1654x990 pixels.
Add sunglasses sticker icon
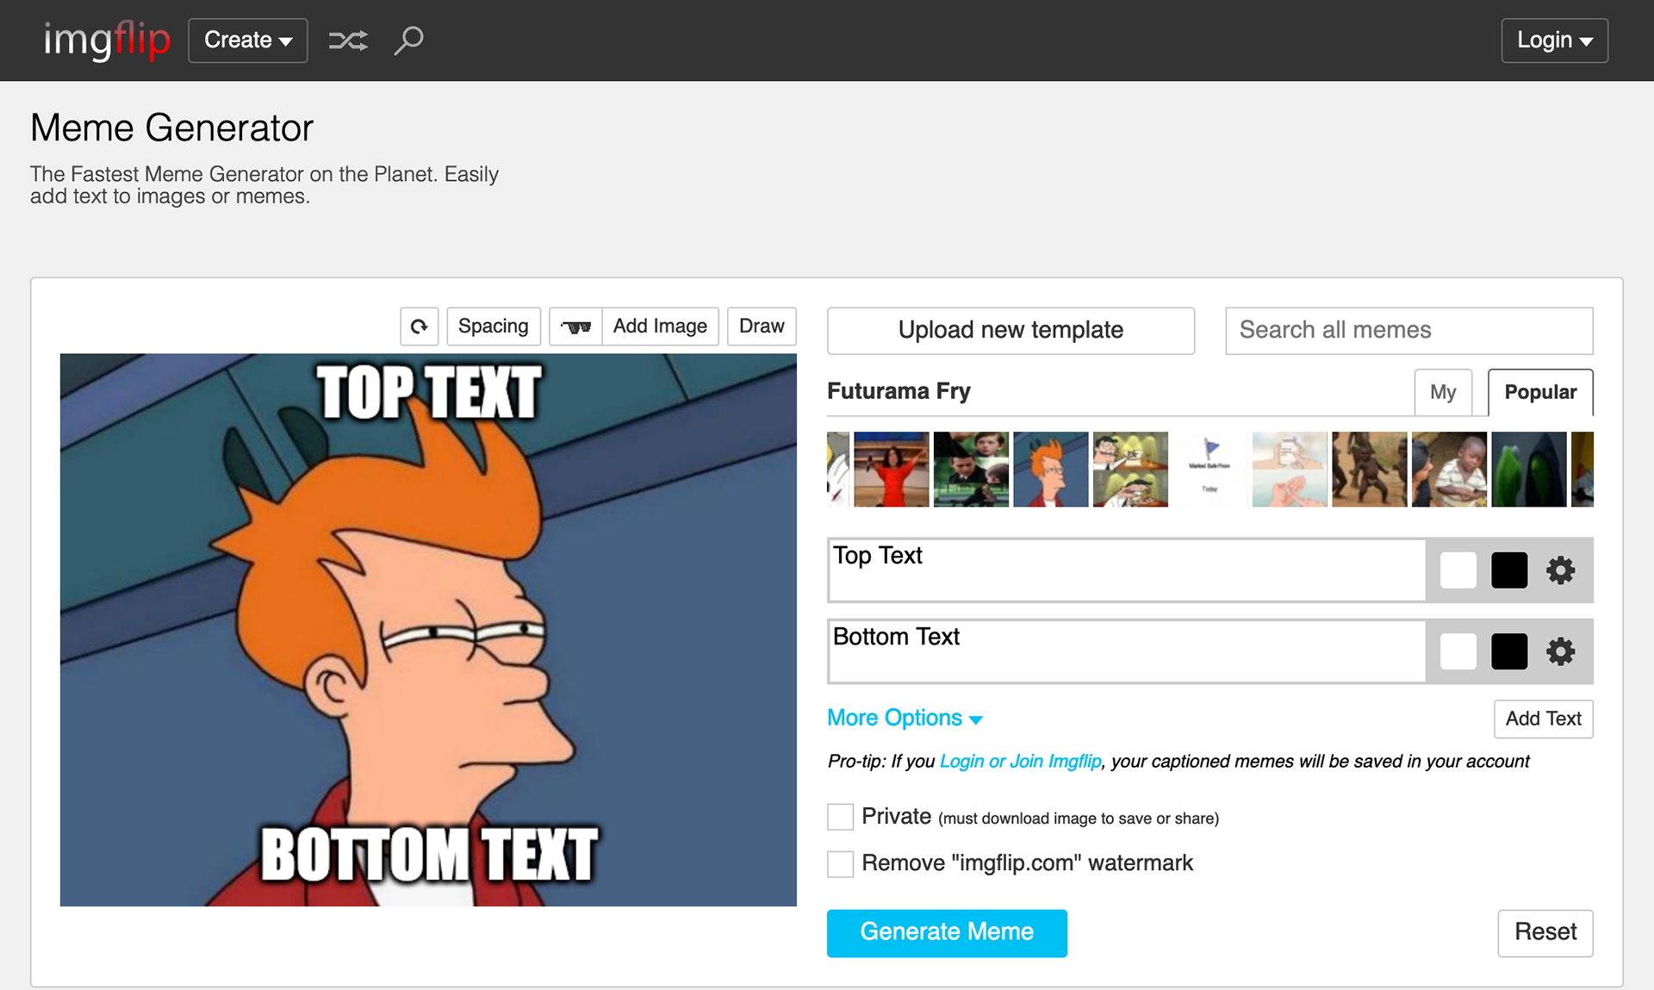pos(575,327)
